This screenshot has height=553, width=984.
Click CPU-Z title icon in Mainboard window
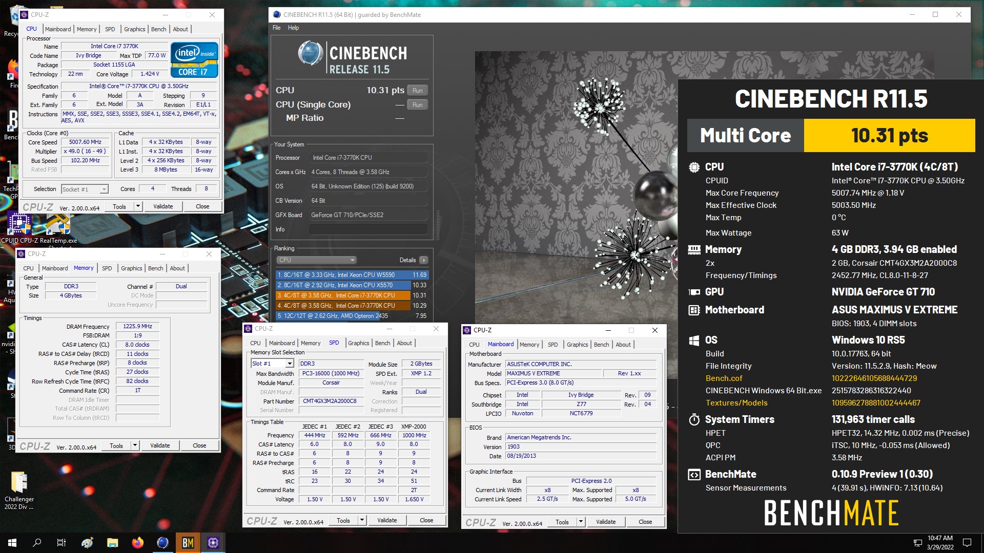click(x=466, y=330)
